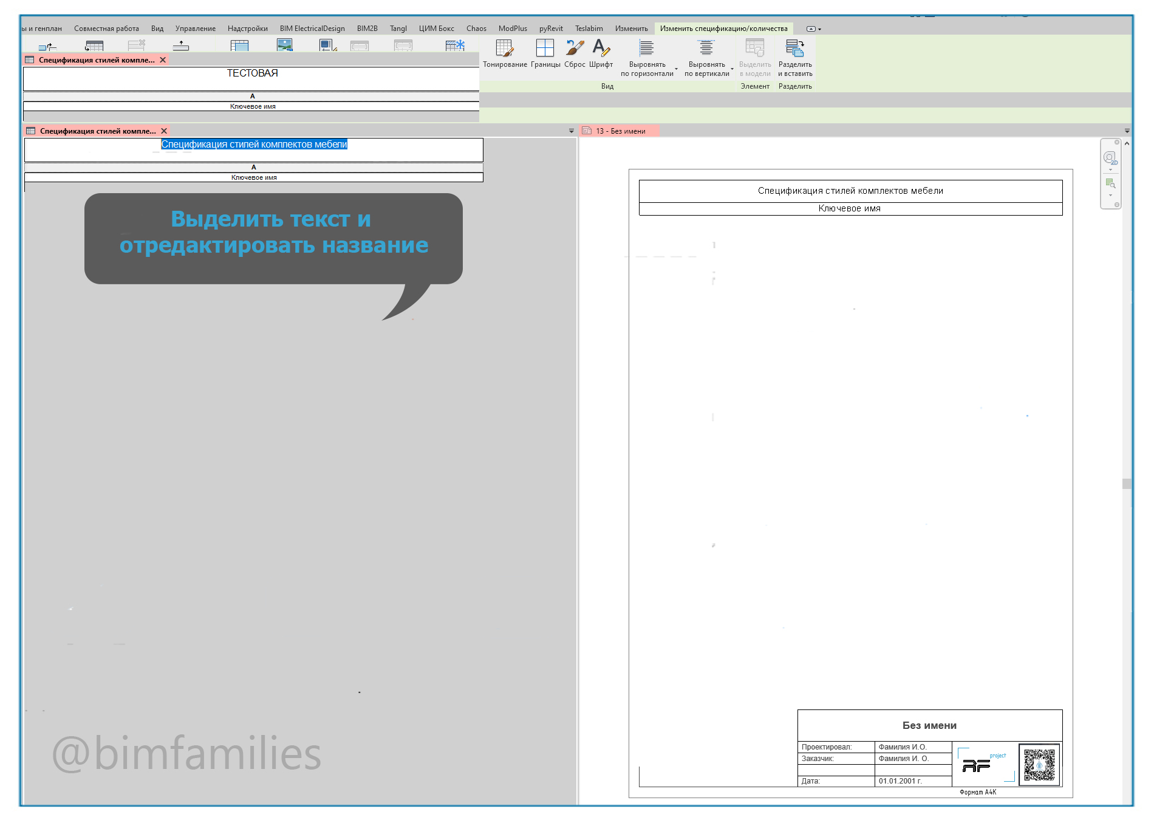Click the Без имени title block heading
This screenshot has width=1154, height=820.
tap(929, 725)
